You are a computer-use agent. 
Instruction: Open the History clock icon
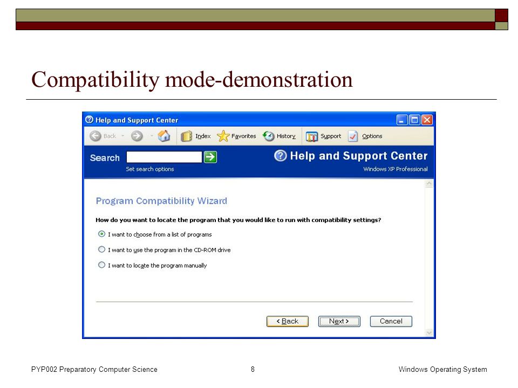tap(269, 136)
